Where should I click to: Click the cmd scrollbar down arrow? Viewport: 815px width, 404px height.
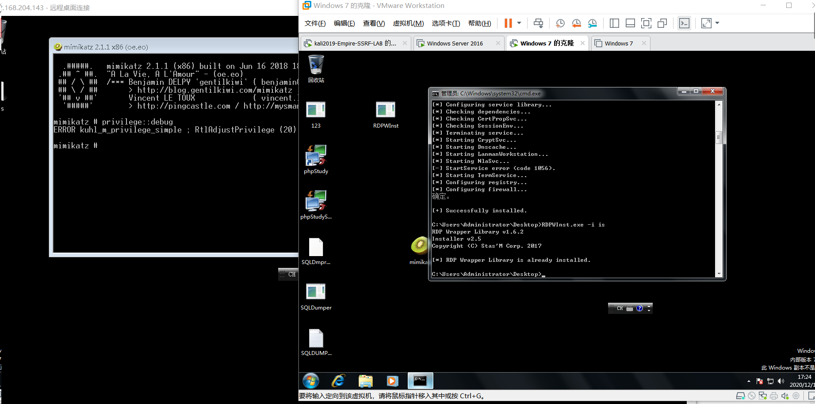point(719,274)
